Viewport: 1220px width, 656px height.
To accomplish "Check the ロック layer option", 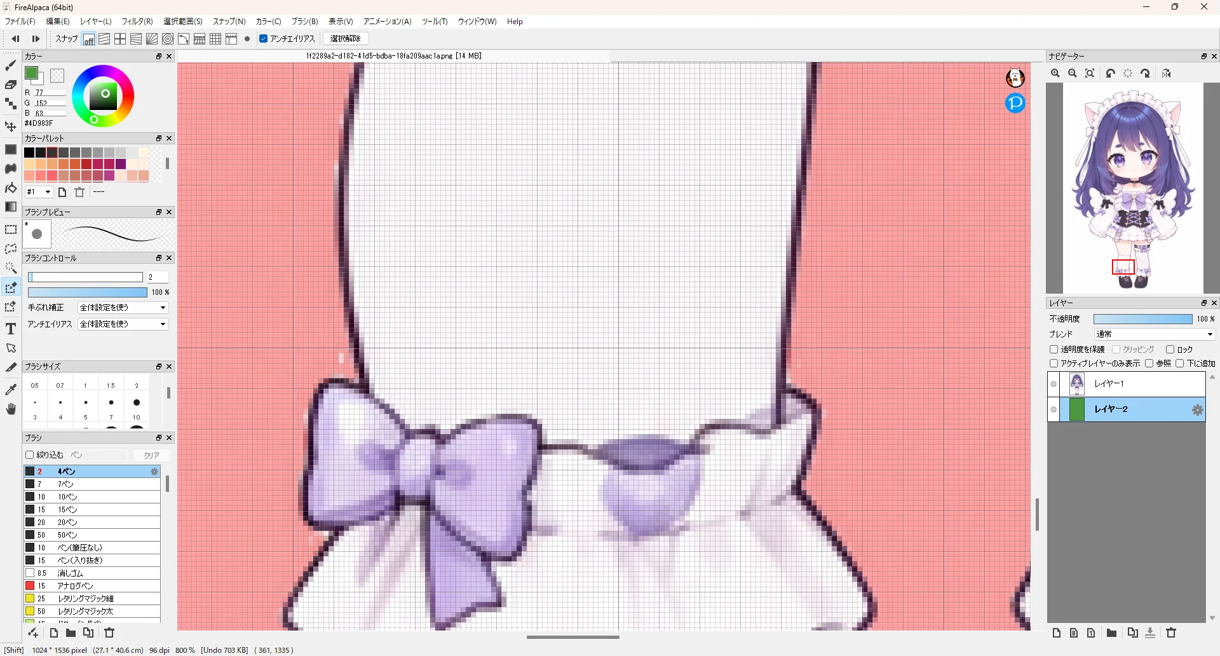I will tap(1170, 349).
